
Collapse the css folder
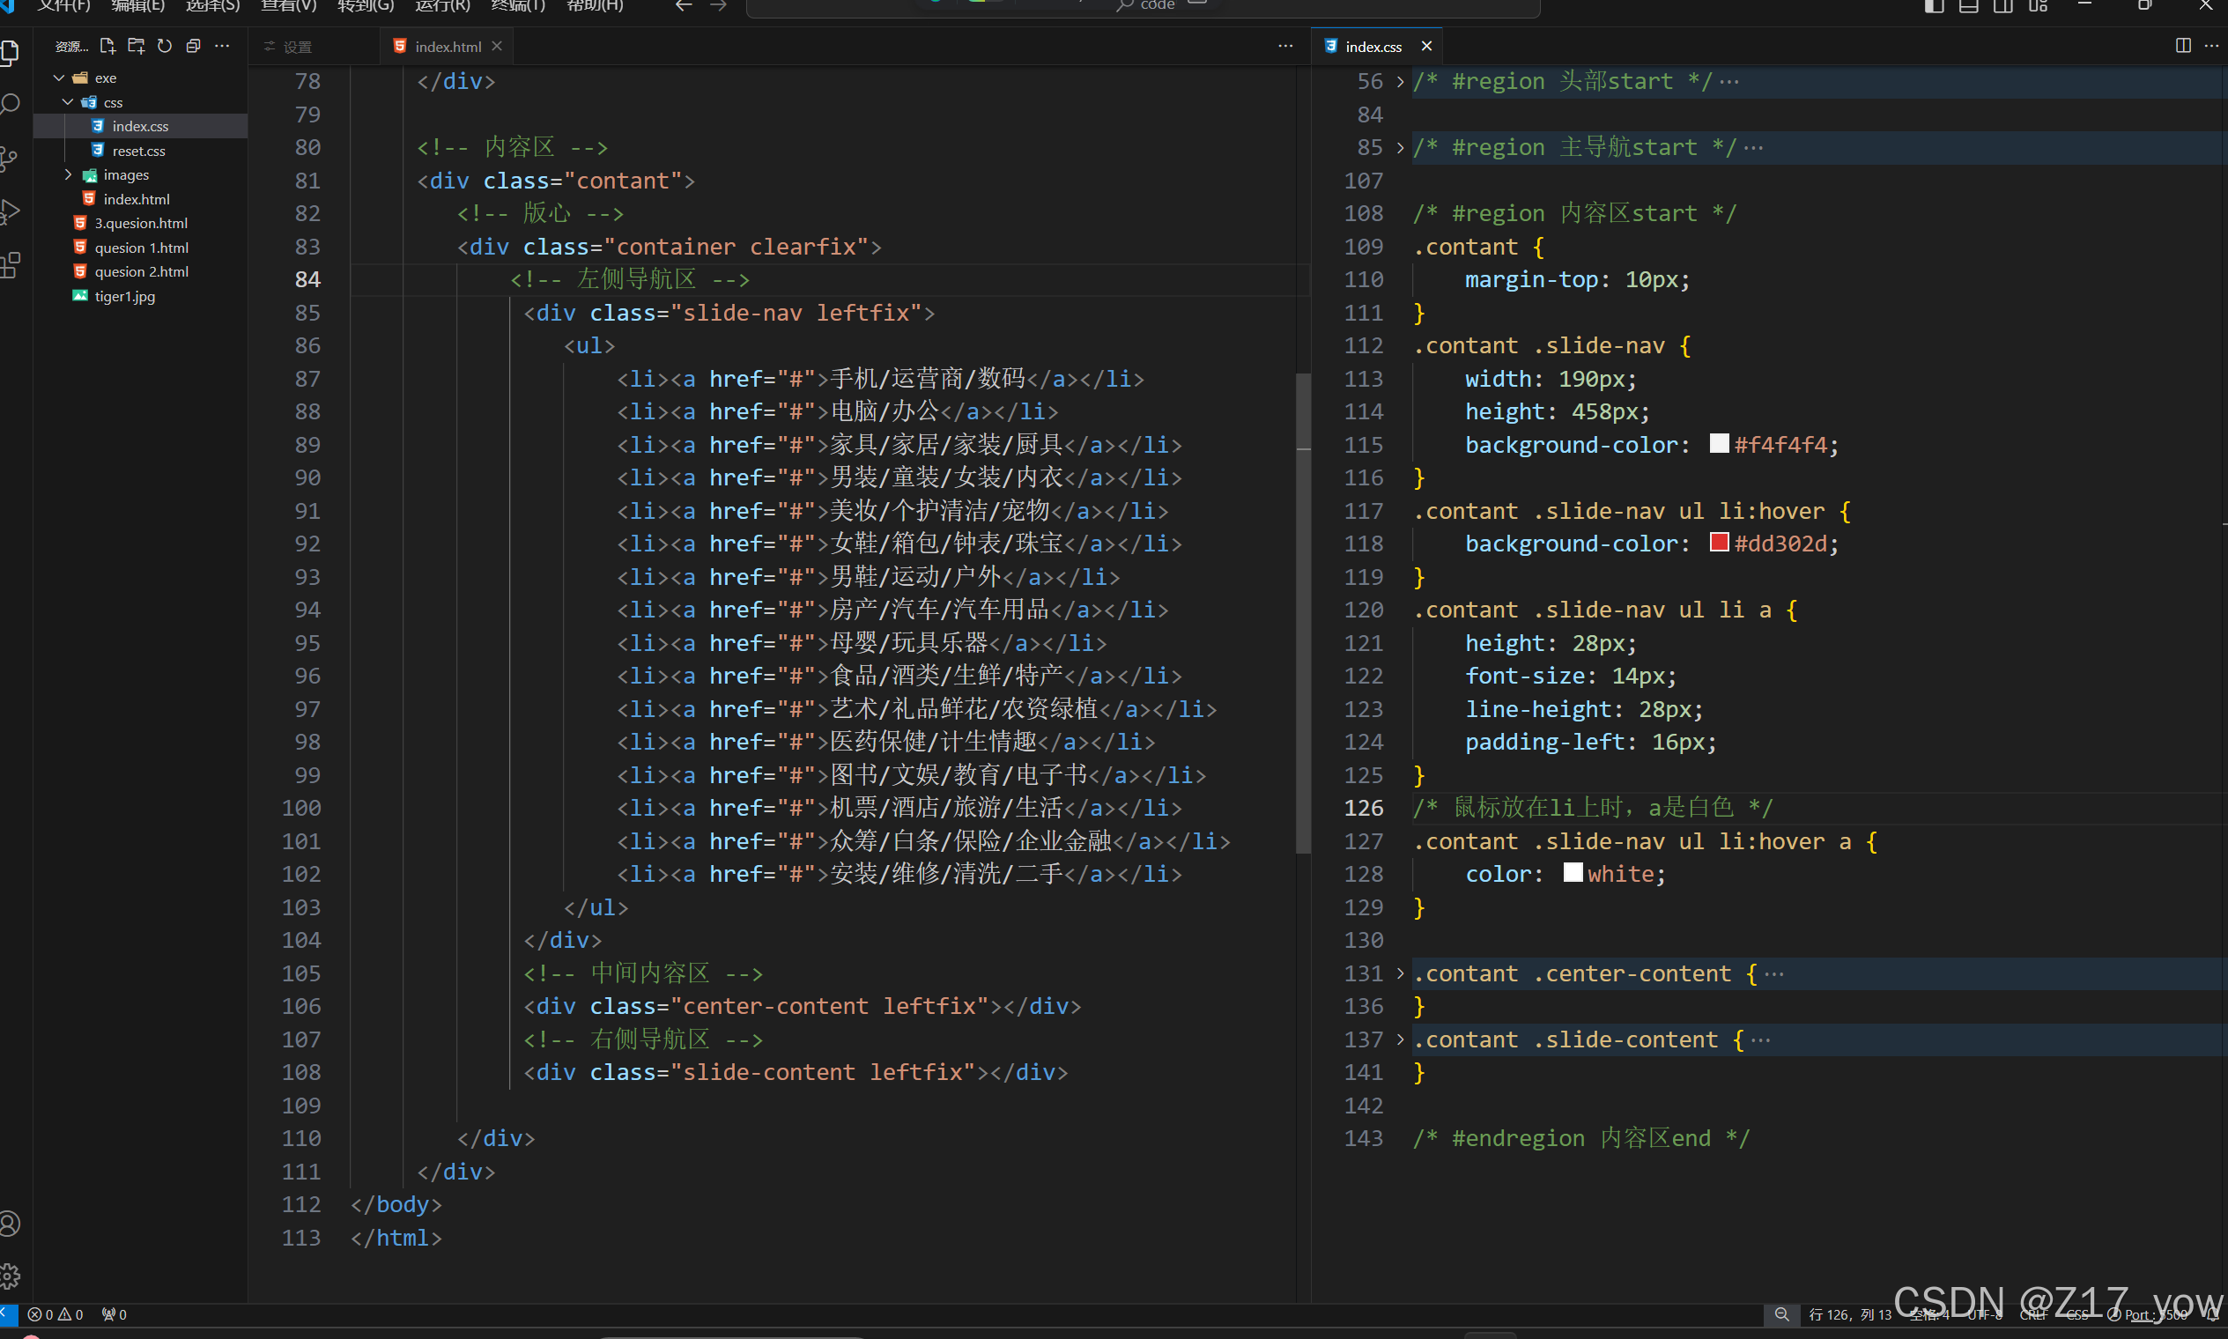69,102
